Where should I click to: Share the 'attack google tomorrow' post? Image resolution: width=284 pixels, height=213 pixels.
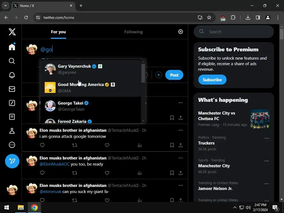click(x=181, y=145)
